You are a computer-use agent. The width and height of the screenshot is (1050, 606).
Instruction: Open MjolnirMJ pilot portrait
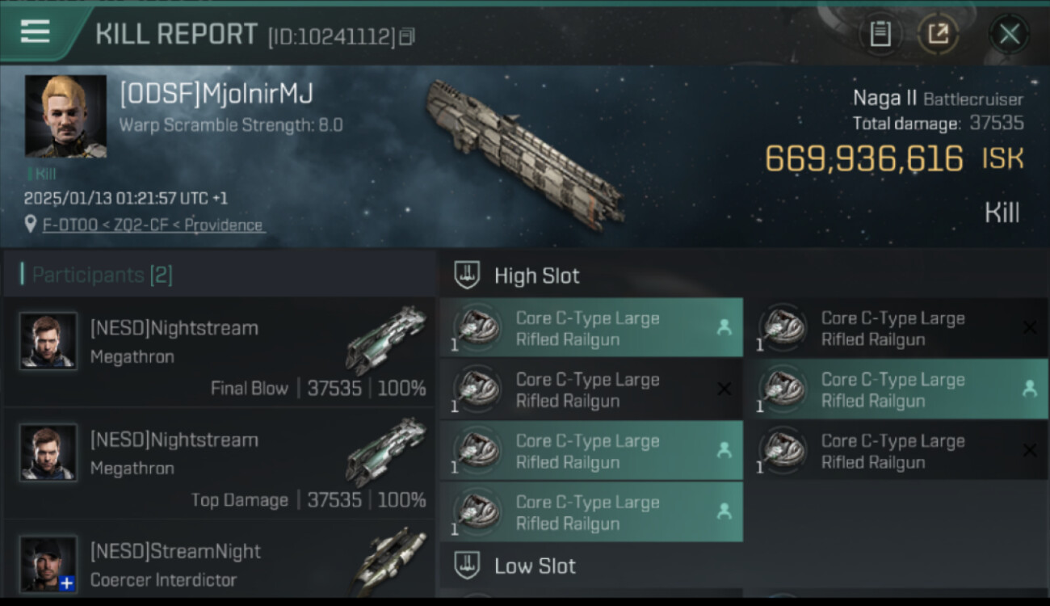(65, 116)
